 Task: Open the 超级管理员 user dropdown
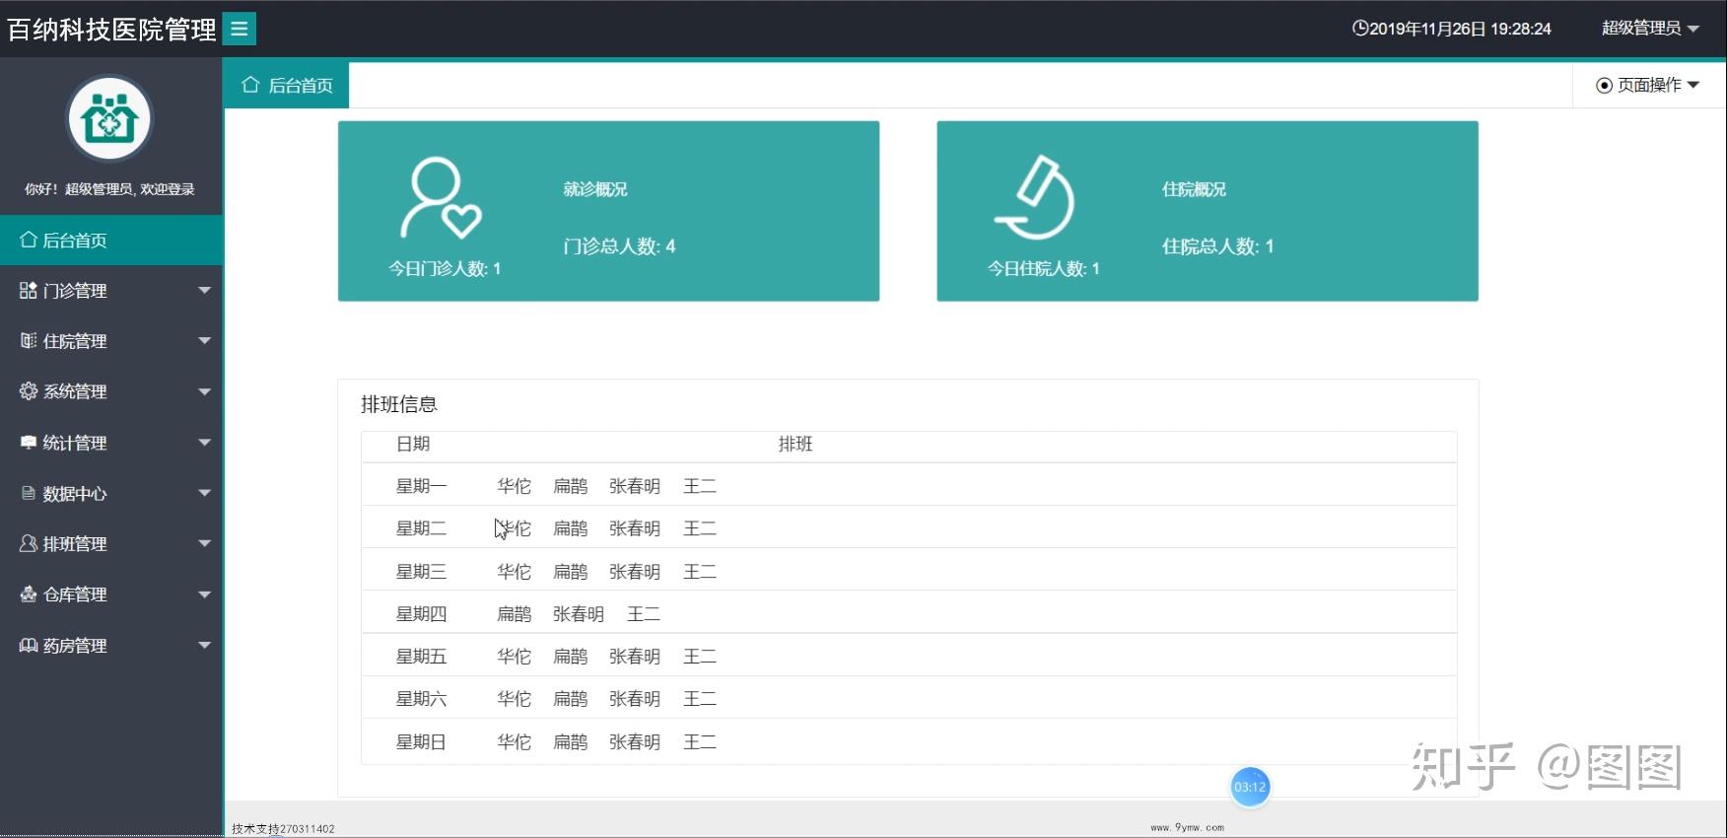pos(1650,29)
